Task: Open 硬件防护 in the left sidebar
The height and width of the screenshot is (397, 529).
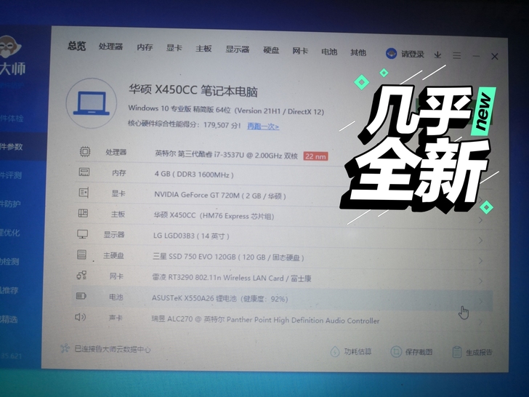Action: [x=10, y=204]
